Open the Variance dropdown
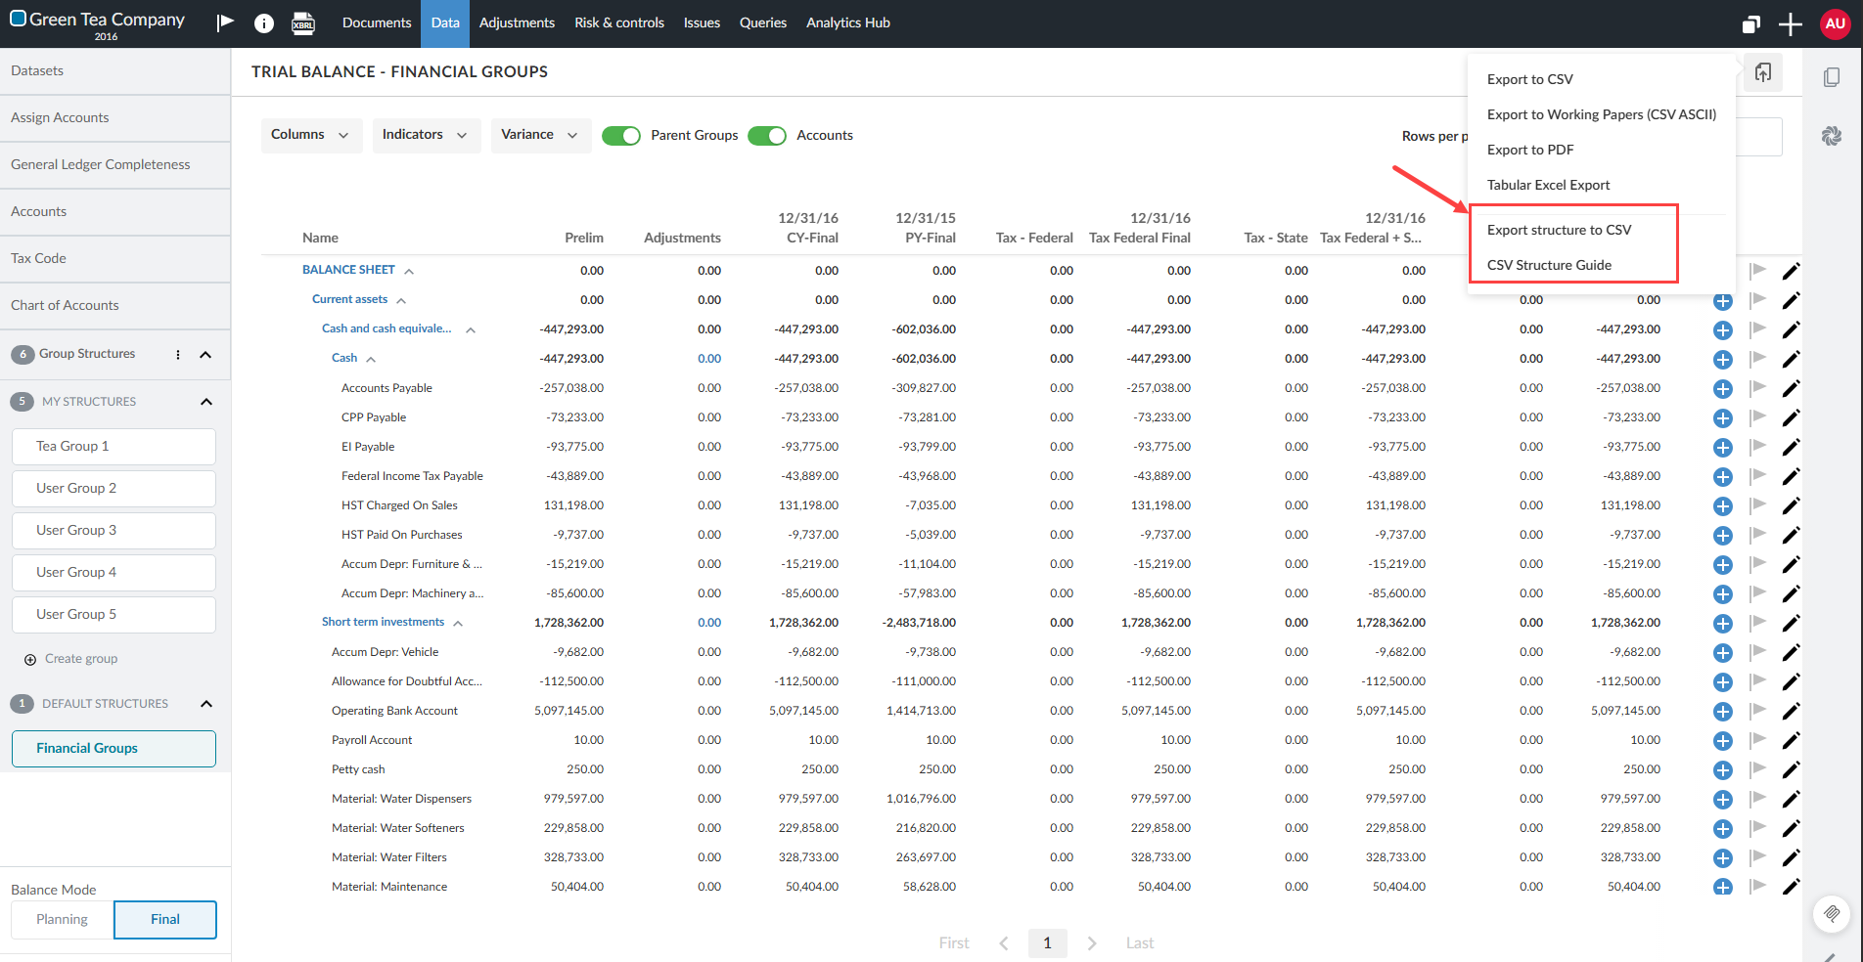Image resolution: width=1863 pixels, height=962 pixels. (540, 135)
